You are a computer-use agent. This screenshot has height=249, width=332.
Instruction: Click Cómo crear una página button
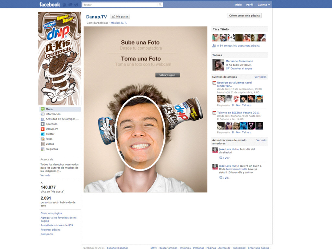244,16
